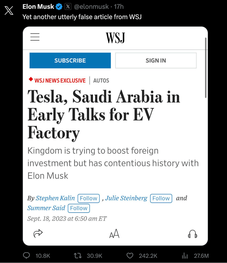The height and width of the screenshot is (263, 227).
Task: Click the SIGN IN button
Action: 156,61
